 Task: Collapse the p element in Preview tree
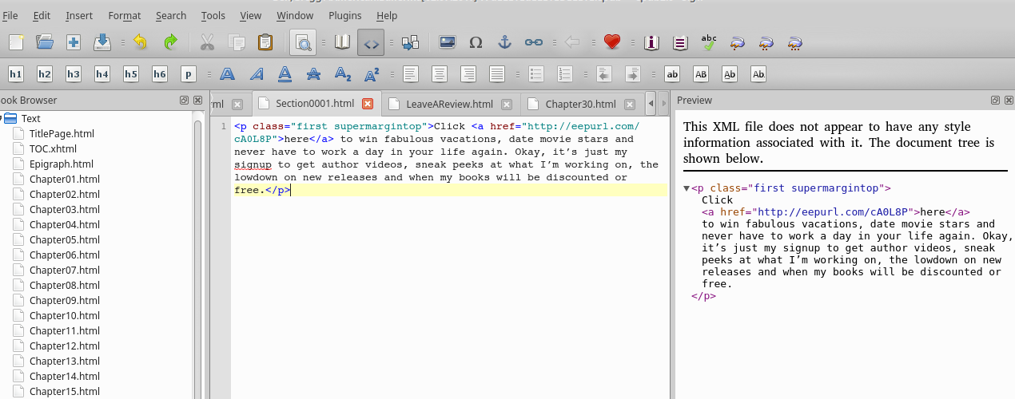point(687,188)
